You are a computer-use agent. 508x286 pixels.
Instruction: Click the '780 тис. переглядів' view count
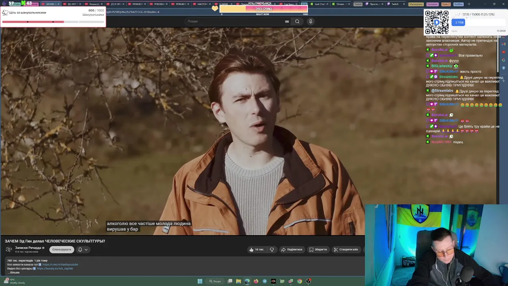coord(20,261)
